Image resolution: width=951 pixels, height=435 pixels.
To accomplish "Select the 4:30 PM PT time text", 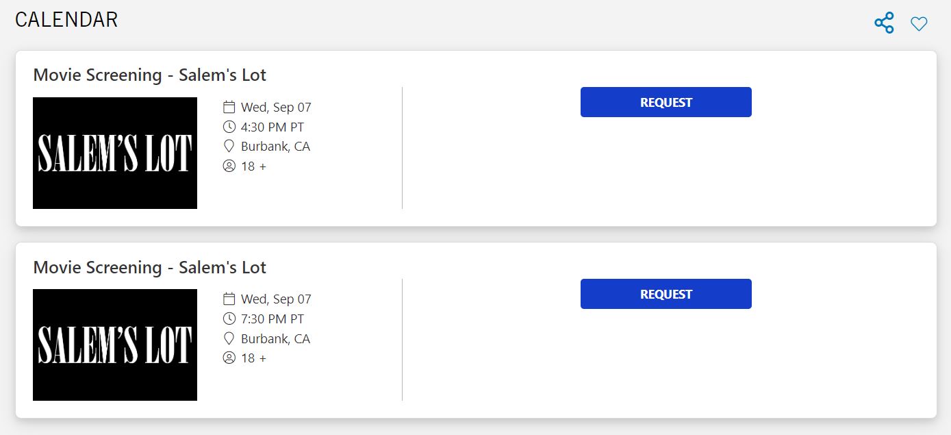I will point(272,127).
